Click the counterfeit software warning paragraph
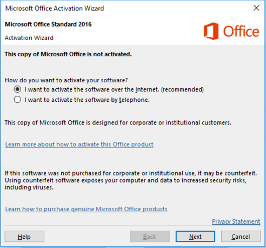This screenshot has width=266, height=248. click(x=131, y=180)
